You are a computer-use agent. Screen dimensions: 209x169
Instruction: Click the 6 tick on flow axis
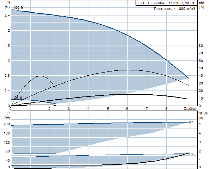click(127, 109)
